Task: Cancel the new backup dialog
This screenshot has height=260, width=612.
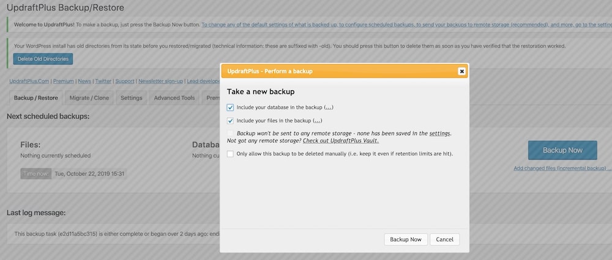Action: click(444, 239)
